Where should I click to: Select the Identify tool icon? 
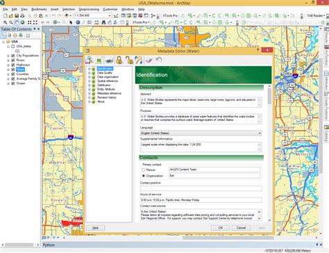pos(78,22)
